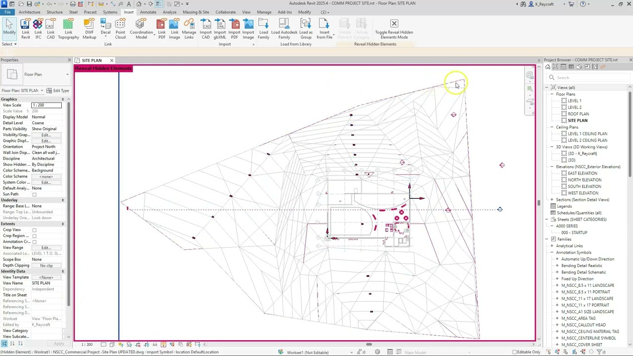Screen dimensions: 633x356
Task: Click the horizontal scrollbar under the view
Action: 368,344
